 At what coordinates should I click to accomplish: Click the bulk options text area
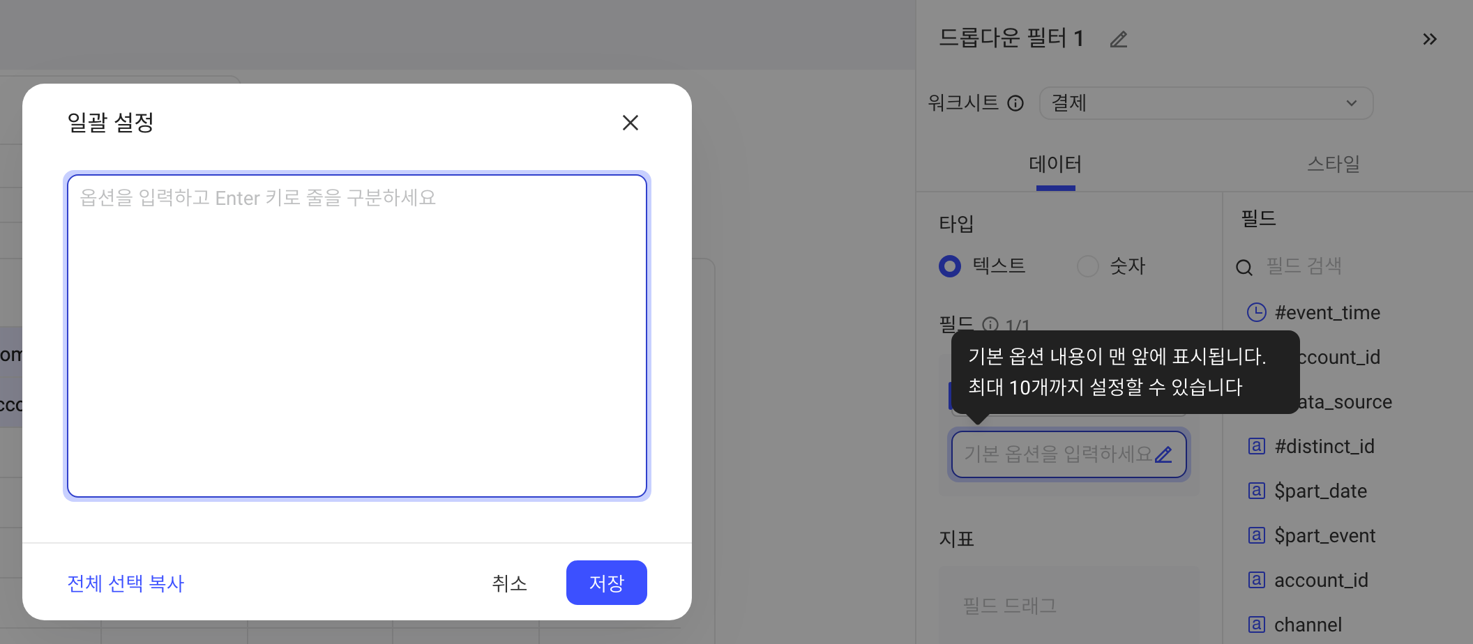point(357,336)
